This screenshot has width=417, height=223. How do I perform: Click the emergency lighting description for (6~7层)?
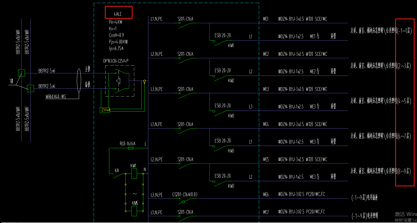pos(380,136)
